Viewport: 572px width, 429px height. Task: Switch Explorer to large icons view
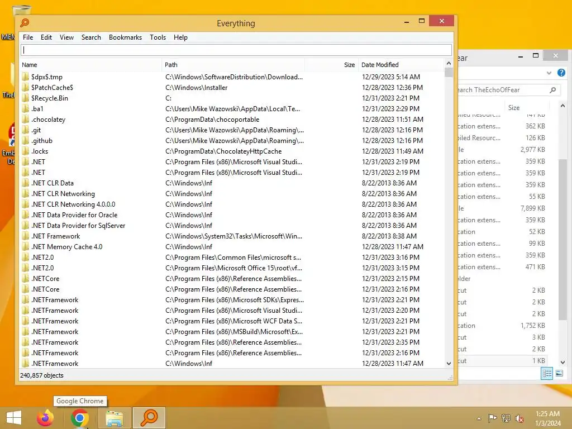[559, 373]
